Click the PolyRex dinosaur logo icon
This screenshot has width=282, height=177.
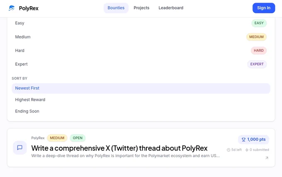pyautogui.click(x=12, y=8)
